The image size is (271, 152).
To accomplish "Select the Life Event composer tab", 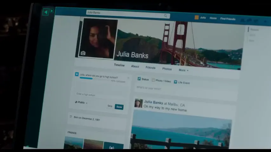I will pos(182,82).
